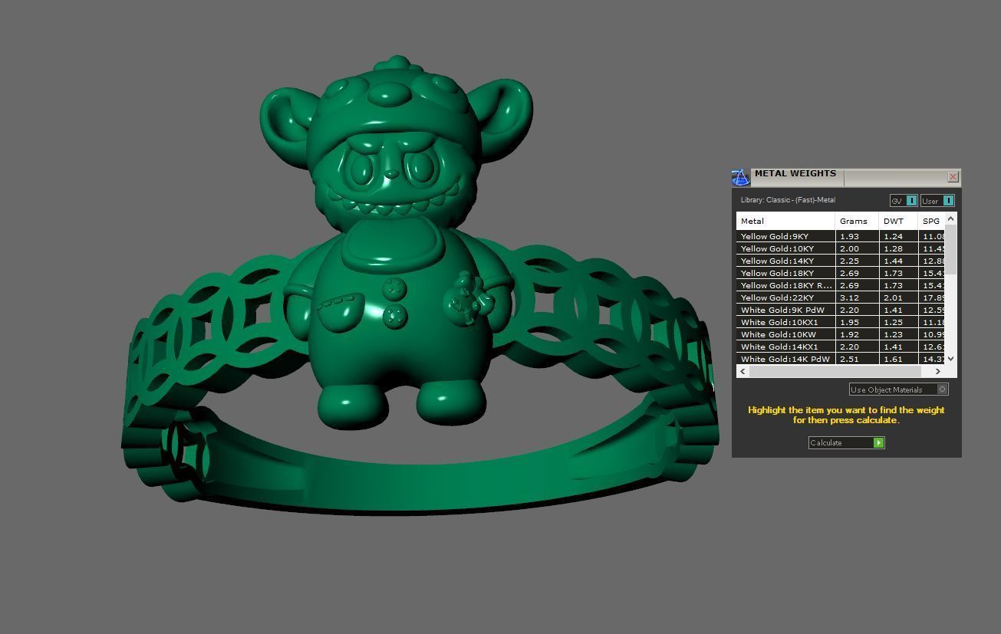This screenshot has height=634, width=1001.
Task: Select the White Gold:9K PdW row
Action: coord(841,310)
